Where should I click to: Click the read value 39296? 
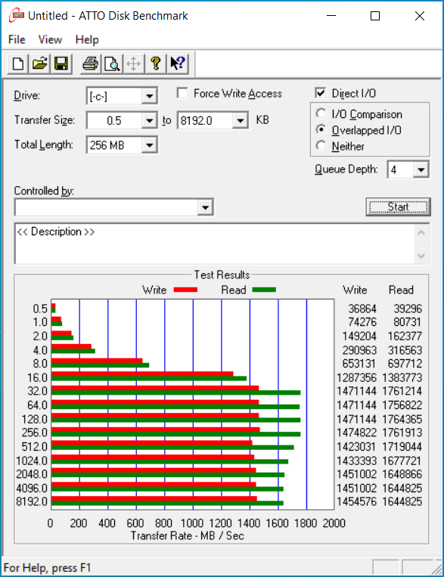[408, 309]
